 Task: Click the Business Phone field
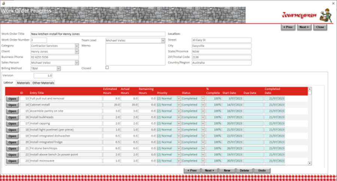[x=55, y=57]
